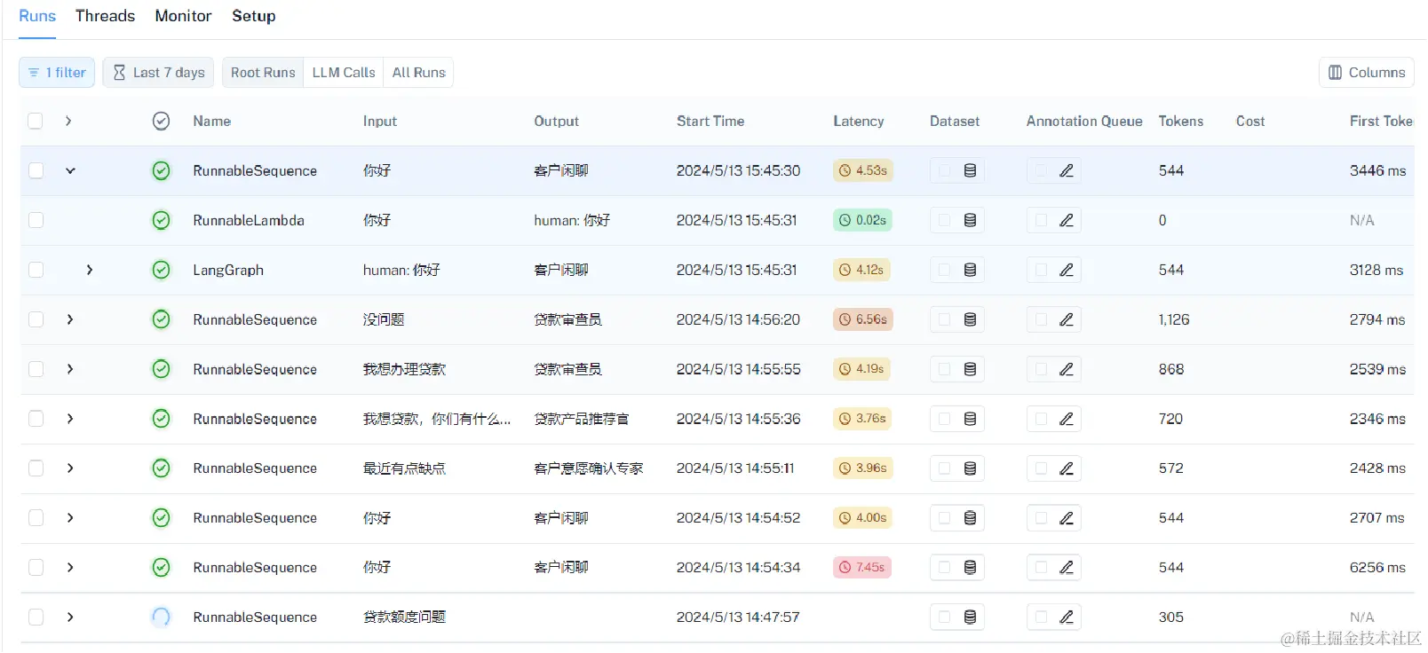Viewport: 1428px width, 653px height.
Task: Check the RunnableLambda row checkbox
Action: coord(36,220)
